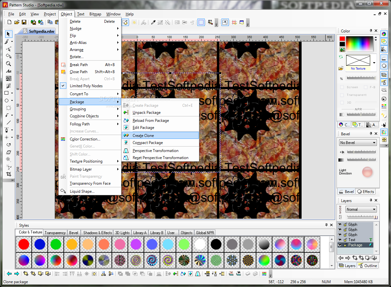391x287 pixels.
Task: Toggle Limited Poly Nodes checkmark
Action: click(86, 86)
